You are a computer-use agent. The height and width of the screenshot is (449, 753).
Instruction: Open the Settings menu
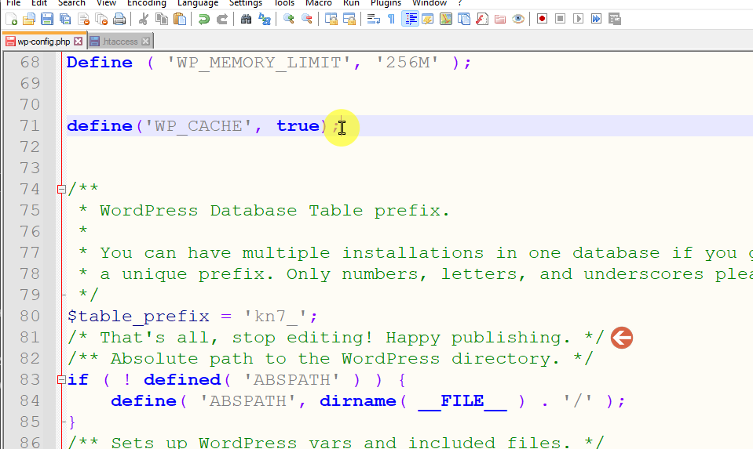click(x=246, y=3)
